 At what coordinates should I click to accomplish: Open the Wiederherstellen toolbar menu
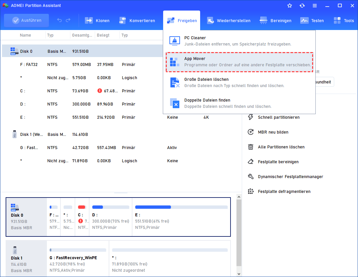[229, 20]
